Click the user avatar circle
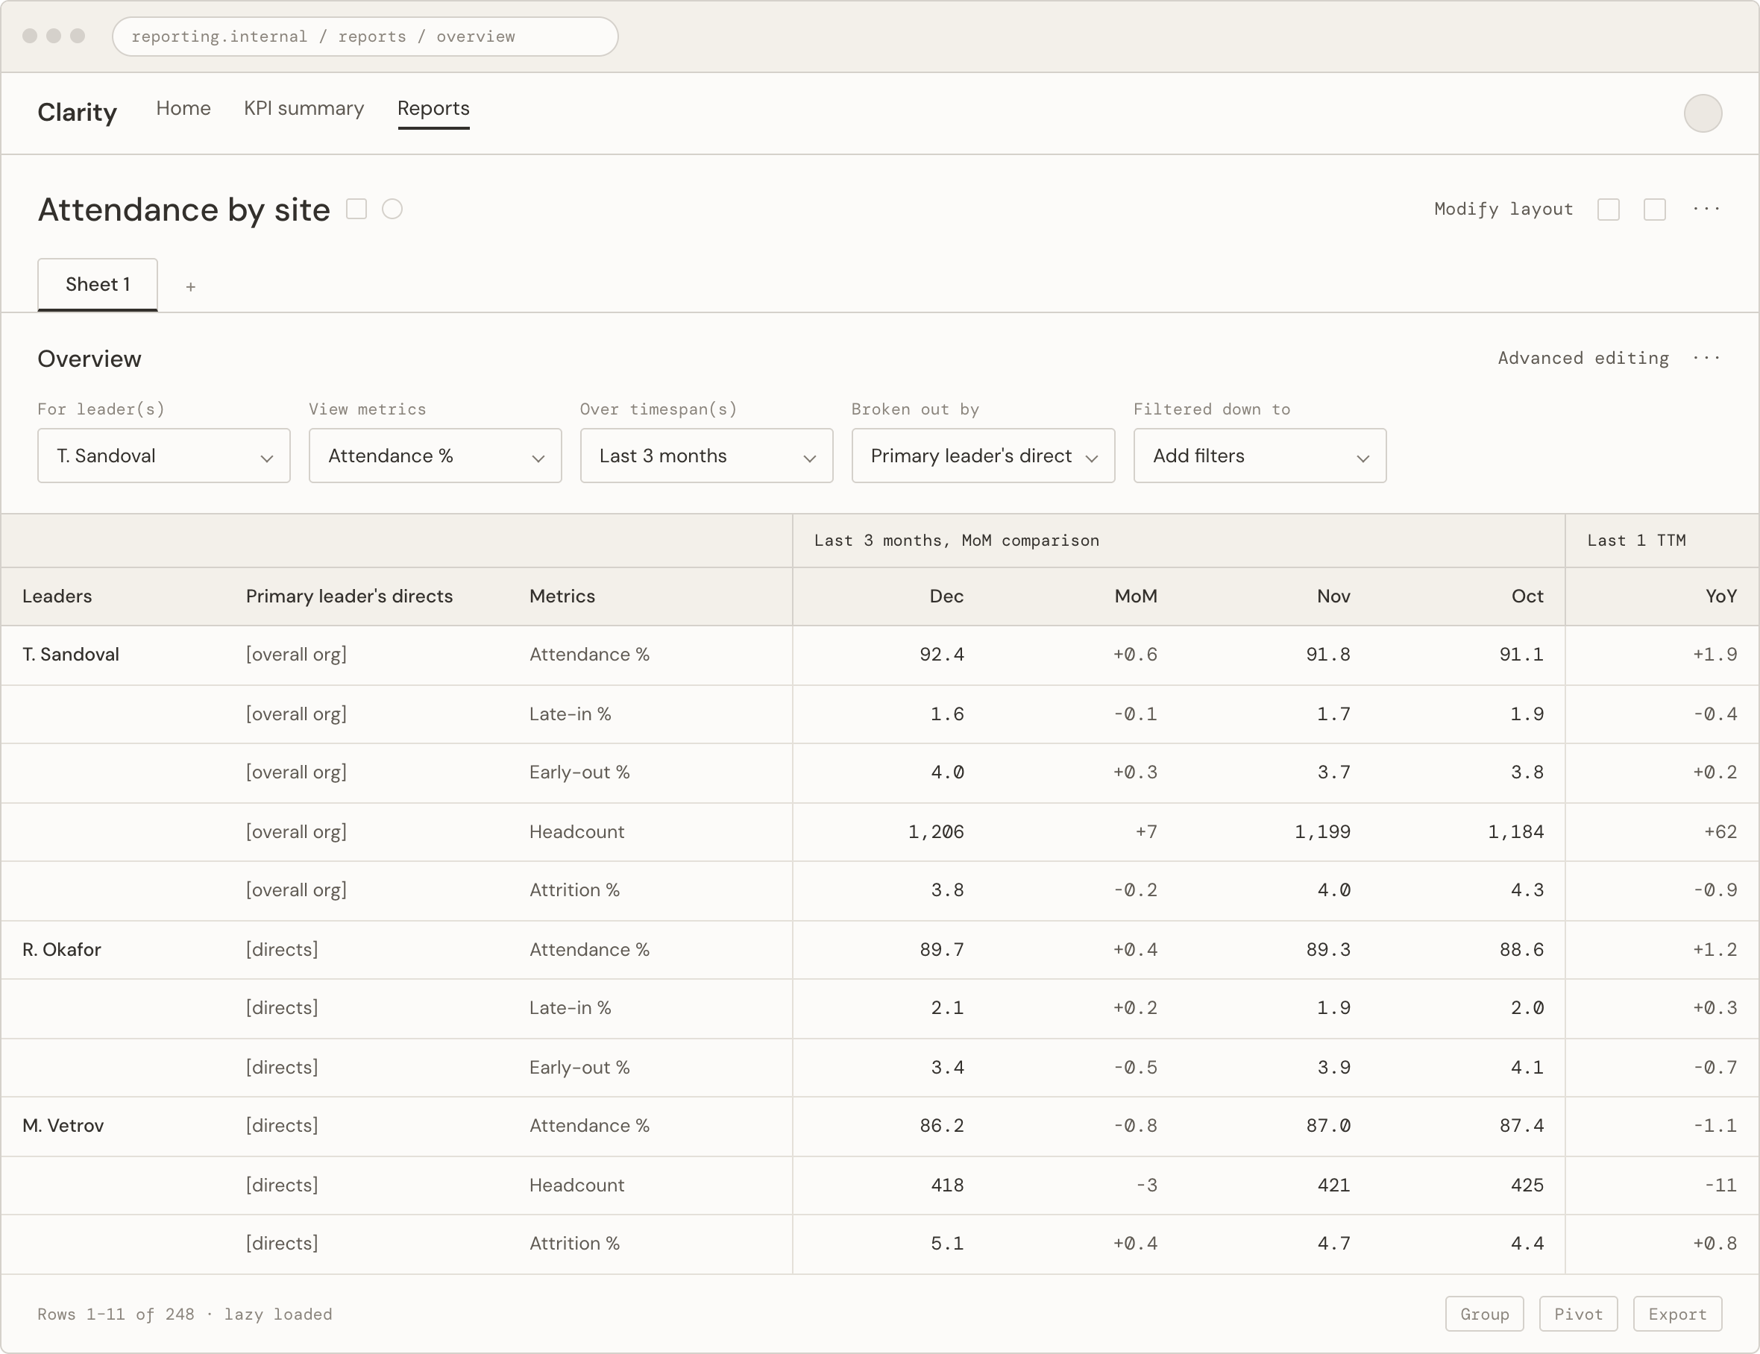This screenshot has width=1760, height=1354. click(x=1702, y=113)
